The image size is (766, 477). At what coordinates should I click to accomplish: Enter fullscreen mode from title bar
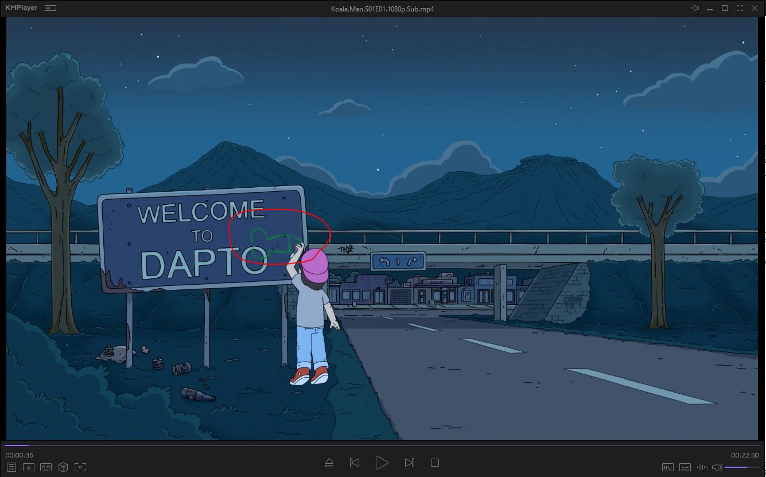(x=740, y=8)
